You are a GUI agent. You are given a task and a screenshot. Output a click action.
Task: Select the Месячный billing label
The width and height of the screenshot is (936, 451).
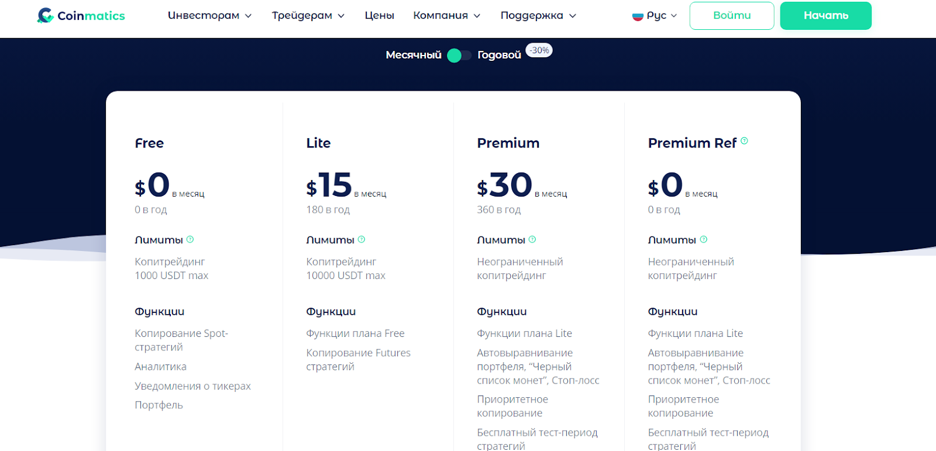pyautogui.click(x=414, y=55)
